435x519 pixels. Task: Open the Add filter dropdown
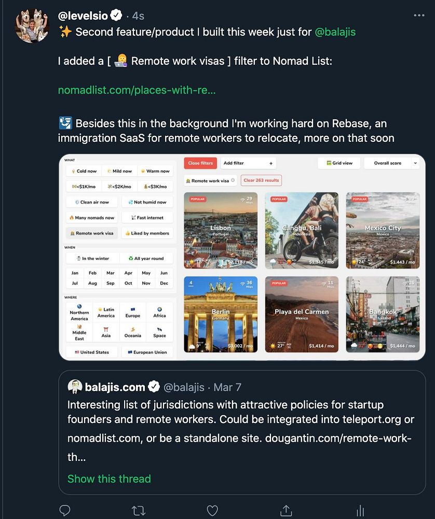point(248,163)
